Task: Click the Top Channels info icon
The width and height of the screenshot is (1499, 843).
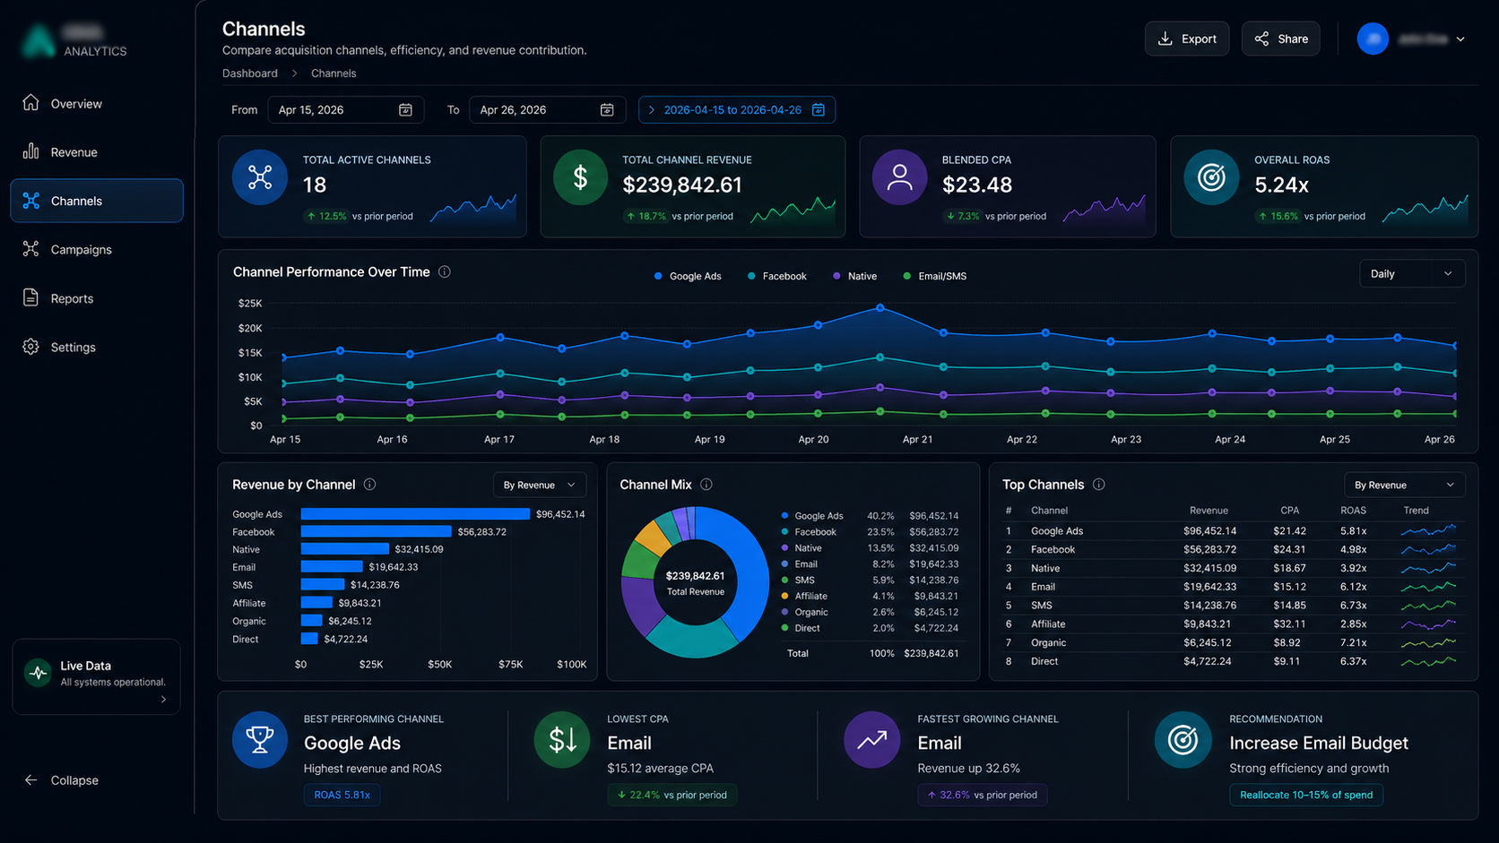Action: pyautogui.click(x=1099, y=485)
